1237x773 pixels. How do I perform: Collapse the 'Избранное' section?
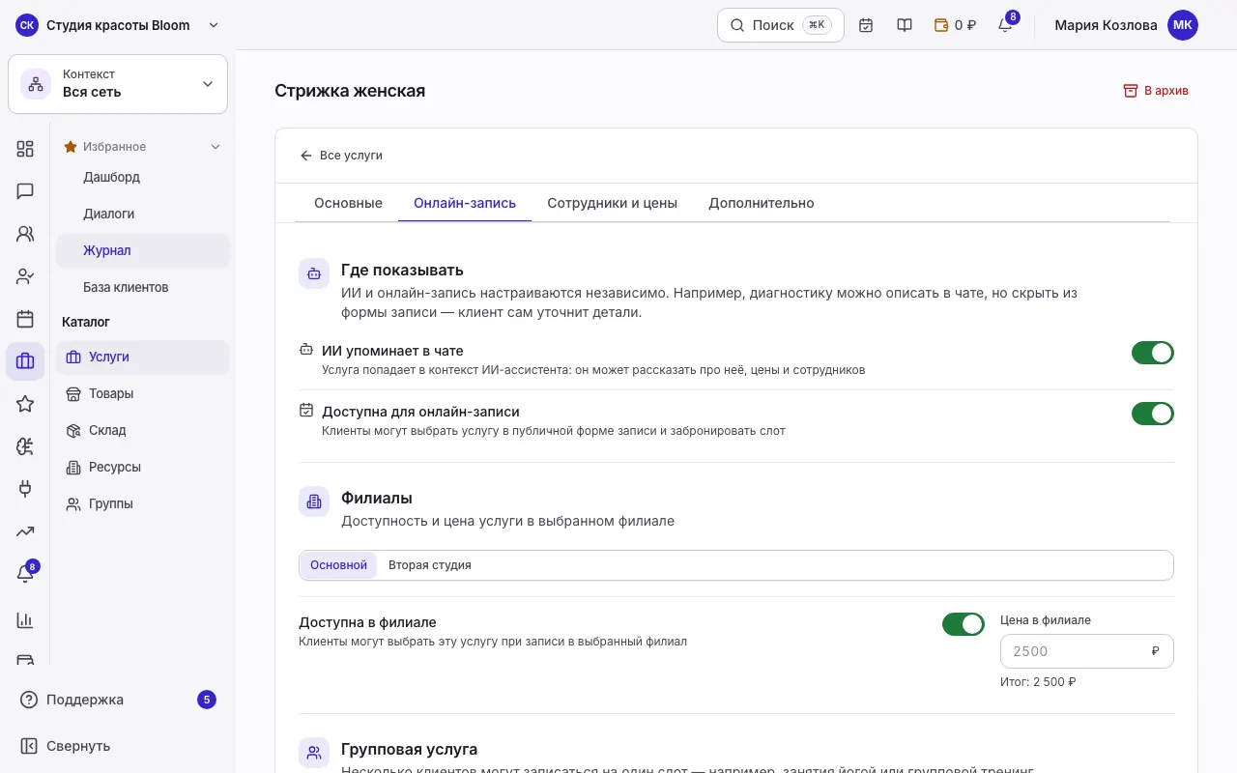click(142, 147)
